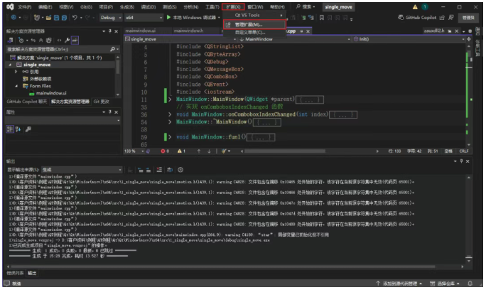Select mainwindow.ui in Solution Explorer

click(x=51, y=93)
